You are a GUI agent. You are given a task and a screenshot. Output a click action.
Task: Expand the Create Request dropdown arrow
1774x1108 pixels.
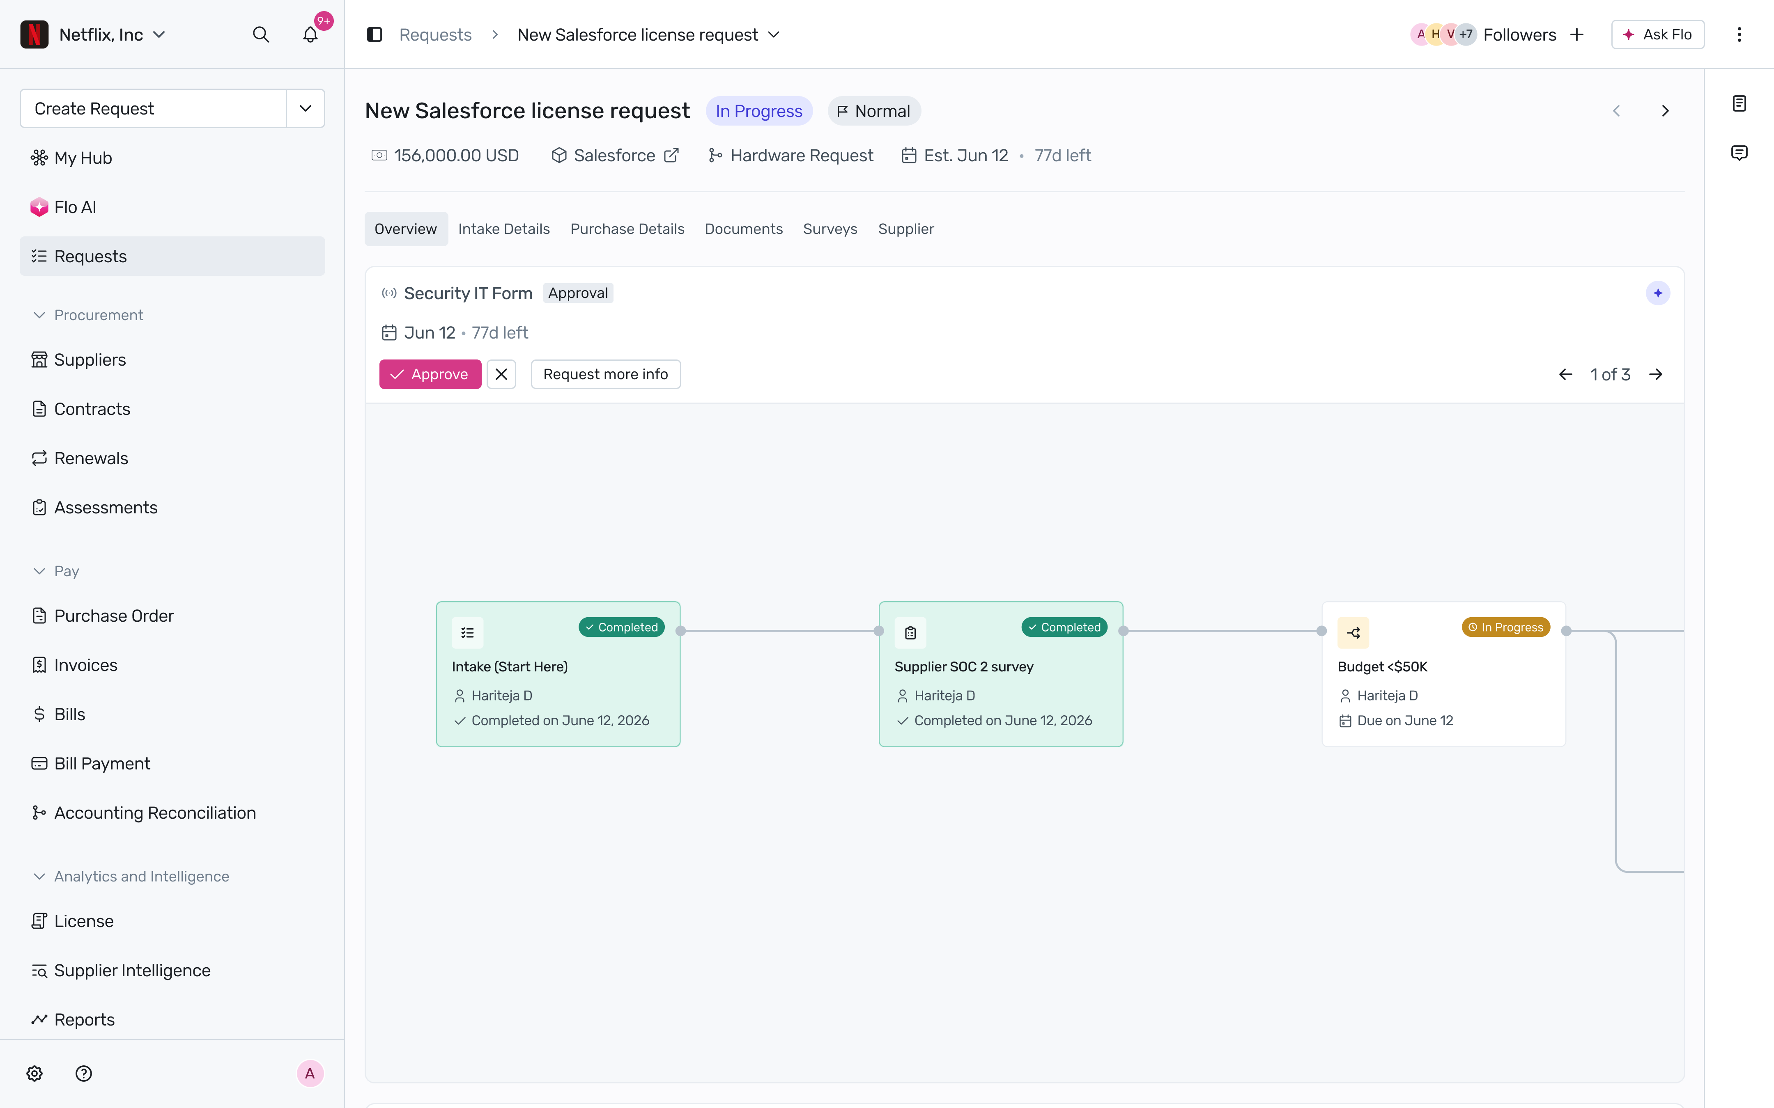tap(306, 108)
